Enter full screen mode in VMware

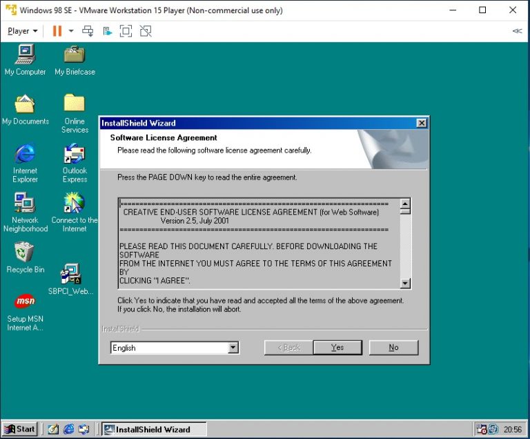126,31
